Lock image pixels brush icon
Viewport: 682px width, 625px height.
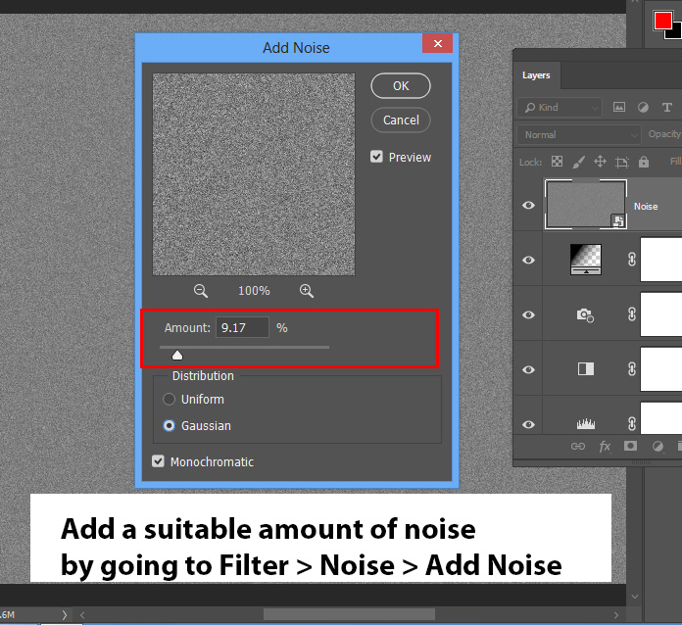[578, 162]
